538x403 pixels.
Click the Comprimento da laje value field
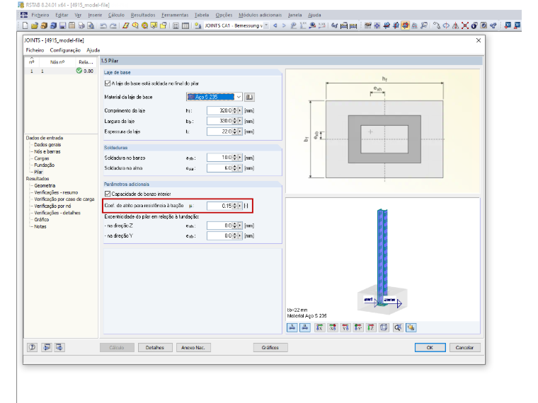(x=219, y=111)
